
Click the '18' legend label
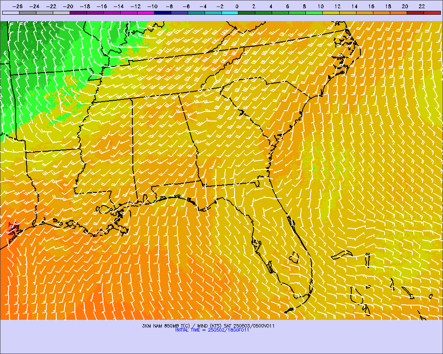point(388,6)
